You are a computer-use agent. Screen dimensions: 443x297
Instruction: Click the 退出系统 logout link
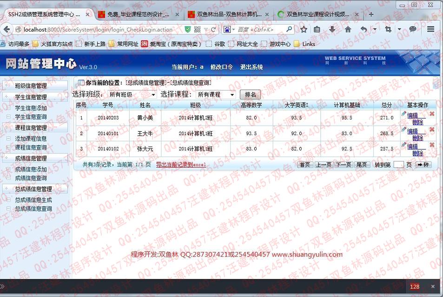point(251,67)
